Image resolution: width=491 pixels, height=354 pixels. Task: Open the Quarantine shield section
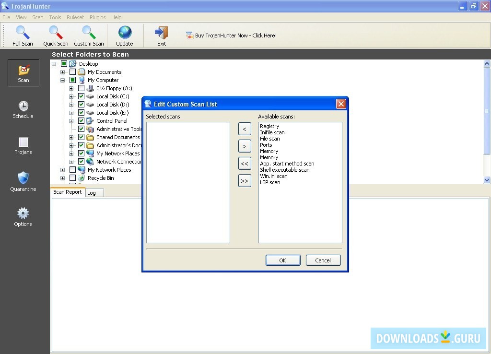tap(23, 181)
